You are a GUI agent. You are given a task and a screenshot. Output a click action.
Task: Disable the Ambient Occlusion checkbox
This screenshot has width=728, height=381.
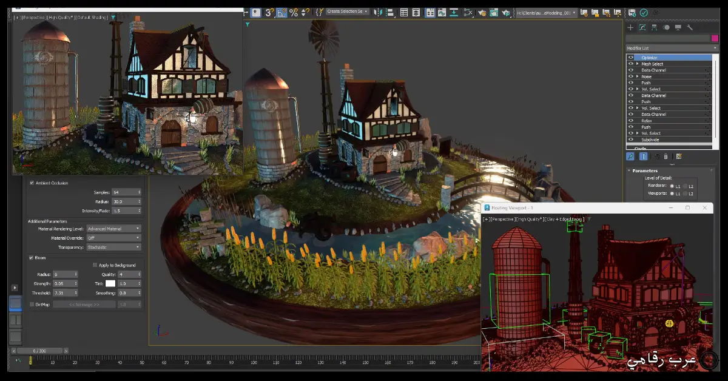pyautogui.click(x=30, y=183)
